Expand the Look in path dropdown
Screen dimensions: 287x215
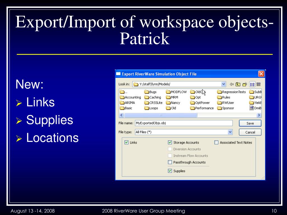(223, 84)
